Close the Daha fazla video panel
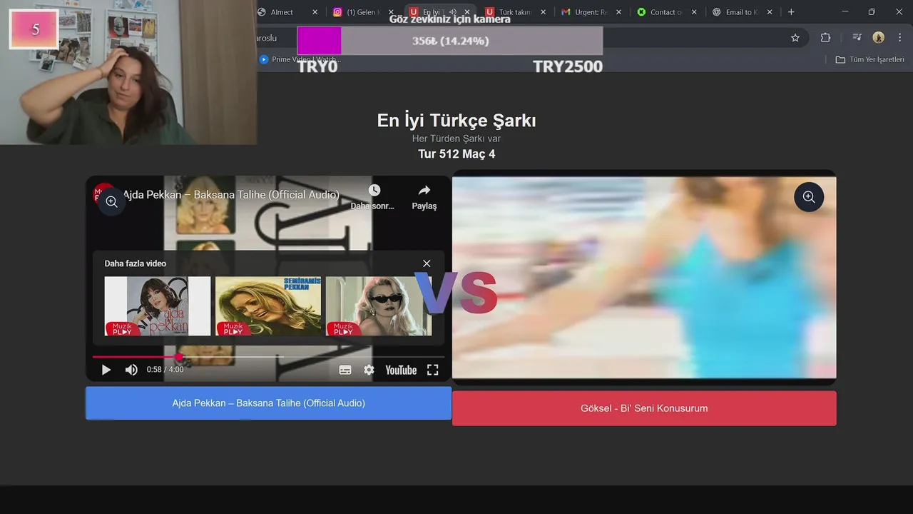 pos(427,263)
